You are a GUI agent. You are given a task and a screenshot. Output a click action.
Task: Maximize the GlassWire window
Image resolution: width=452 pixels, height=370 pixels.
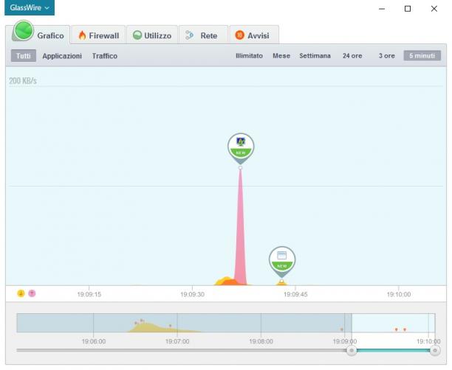(x=408, y=9)
